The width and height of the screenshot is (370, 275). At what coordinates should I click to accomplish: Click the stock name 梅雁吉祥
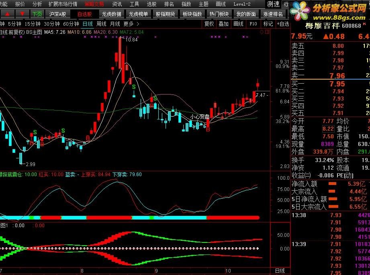pyautogui.click(x=323, y=26)
